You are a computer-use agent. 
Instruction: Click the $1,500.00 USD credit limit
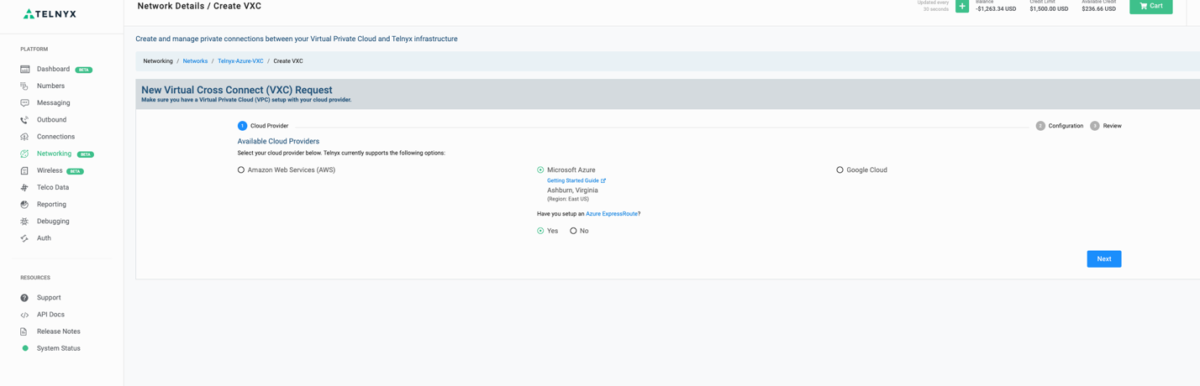(1049, 9)
